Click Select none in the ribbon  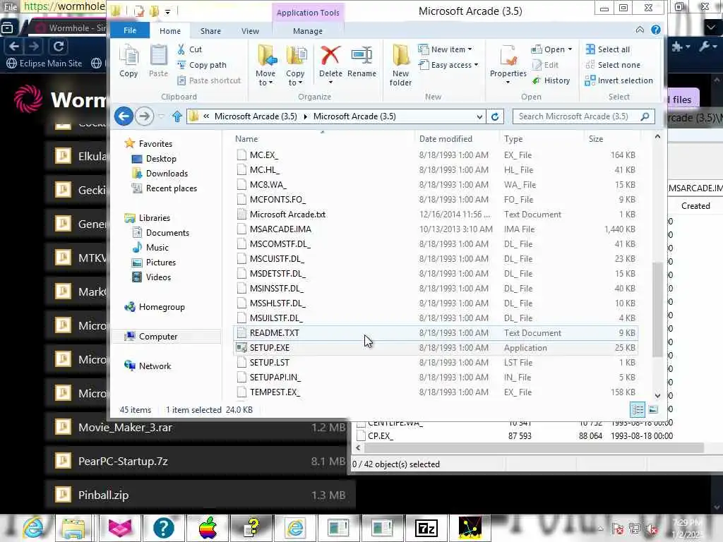point(612,65)
